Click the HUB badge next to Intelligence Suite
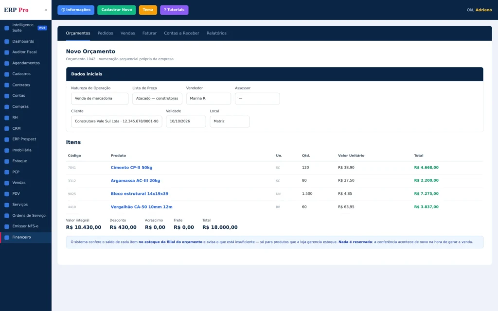 pyautogui.click(x=42, y=28)
